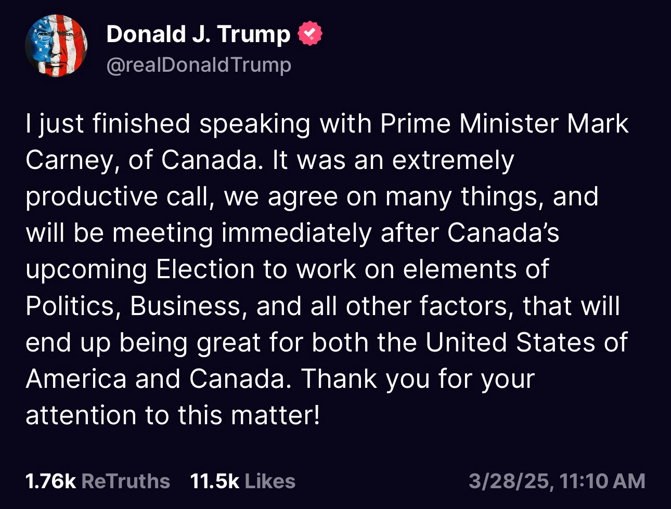Viewport: 671px width, 509px height.
Task: Click 'upcoming Election' in the post body
Action: click(x=140, y=270)
